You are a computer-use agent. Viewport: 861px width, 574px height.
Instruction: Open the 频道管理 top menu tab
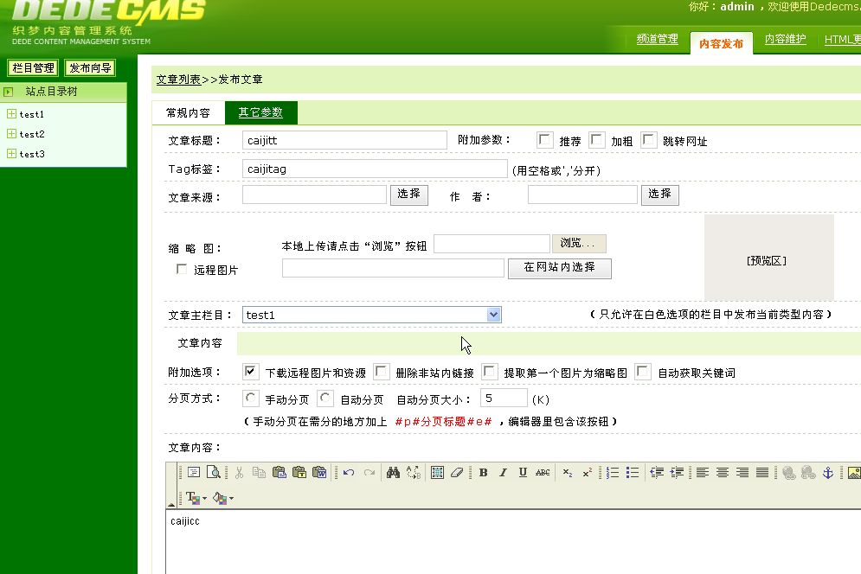click(x=657, y=40)
